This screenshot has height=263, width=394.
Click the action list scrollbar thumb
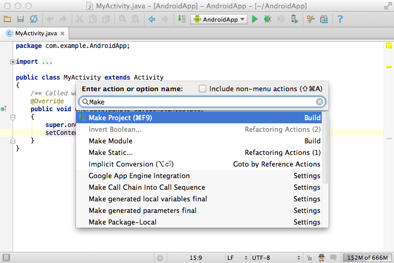[x=325, y=148]
